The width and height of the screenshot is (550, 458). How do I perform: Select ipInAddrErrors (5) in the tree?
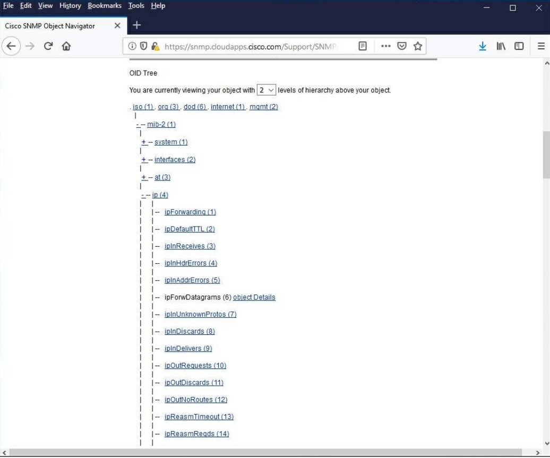pyautogui.click(x=192, y=280)
